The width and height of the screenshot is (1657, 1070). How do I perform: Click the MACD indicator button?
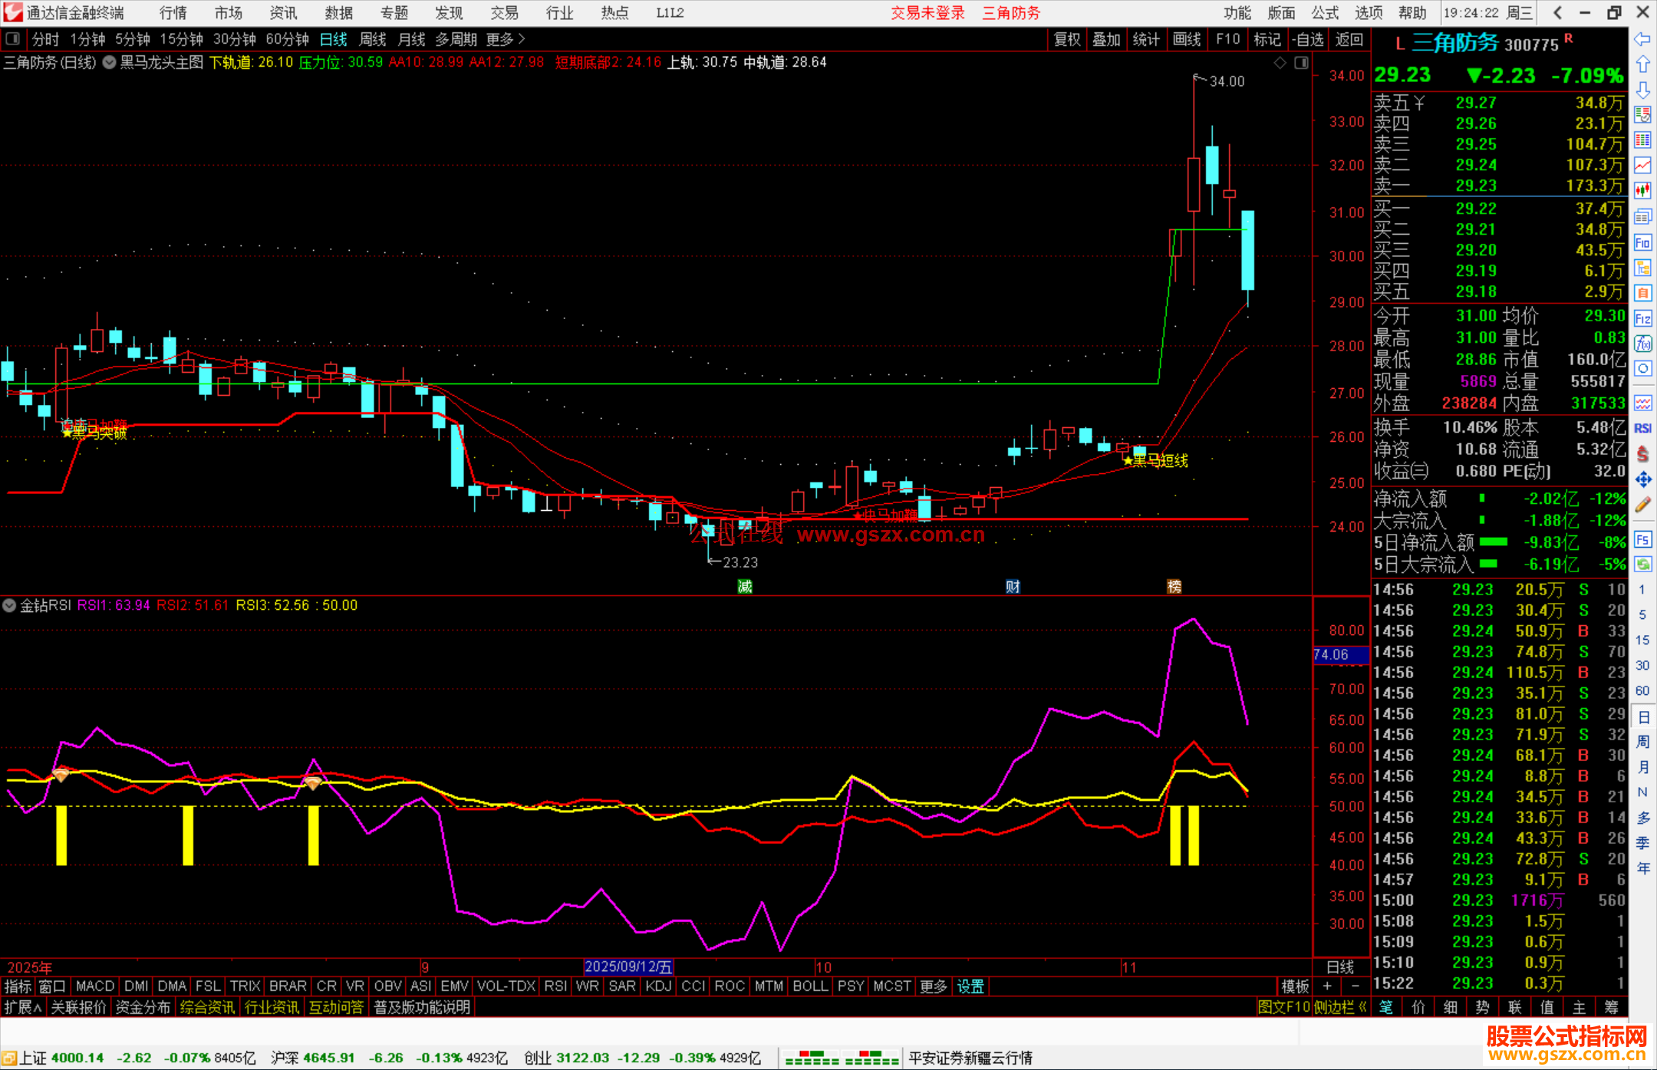tap(95, 986)
